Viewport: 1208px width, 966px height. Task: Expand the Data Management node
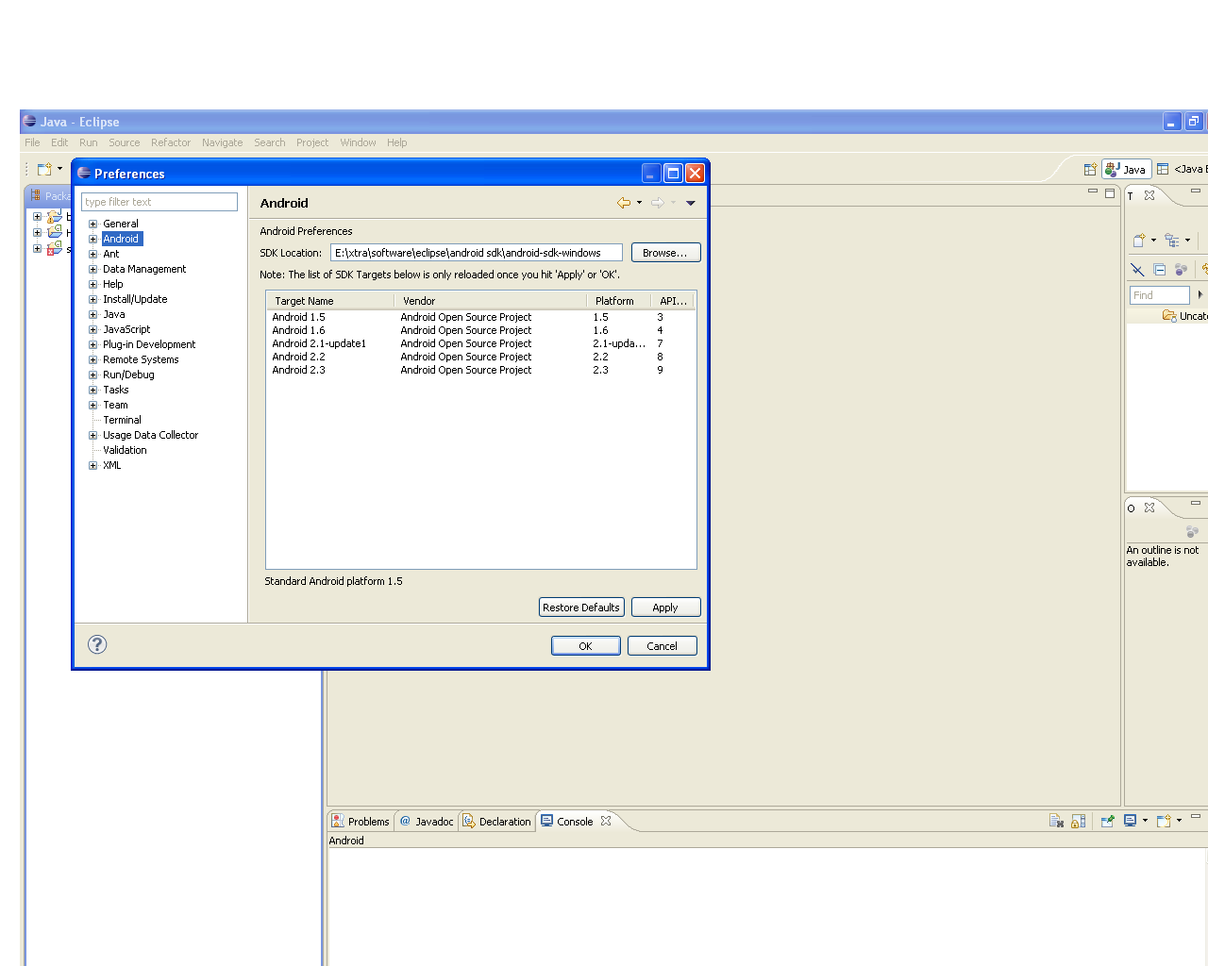click(93, 270)
